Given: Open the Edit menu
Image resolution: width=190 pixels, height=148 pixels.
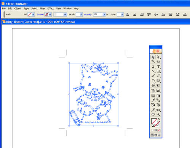Looking at the screenshot, I should 10,8.
